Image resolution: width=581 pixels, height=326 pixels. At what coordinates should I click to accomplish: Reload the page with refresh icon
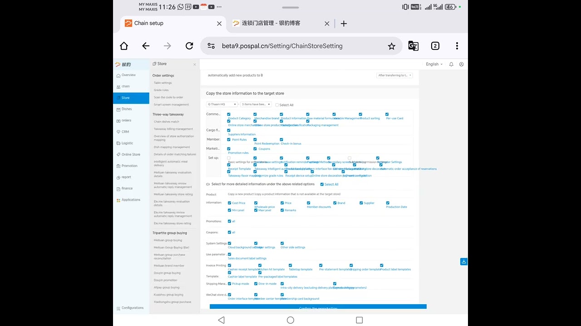(189, 46)
